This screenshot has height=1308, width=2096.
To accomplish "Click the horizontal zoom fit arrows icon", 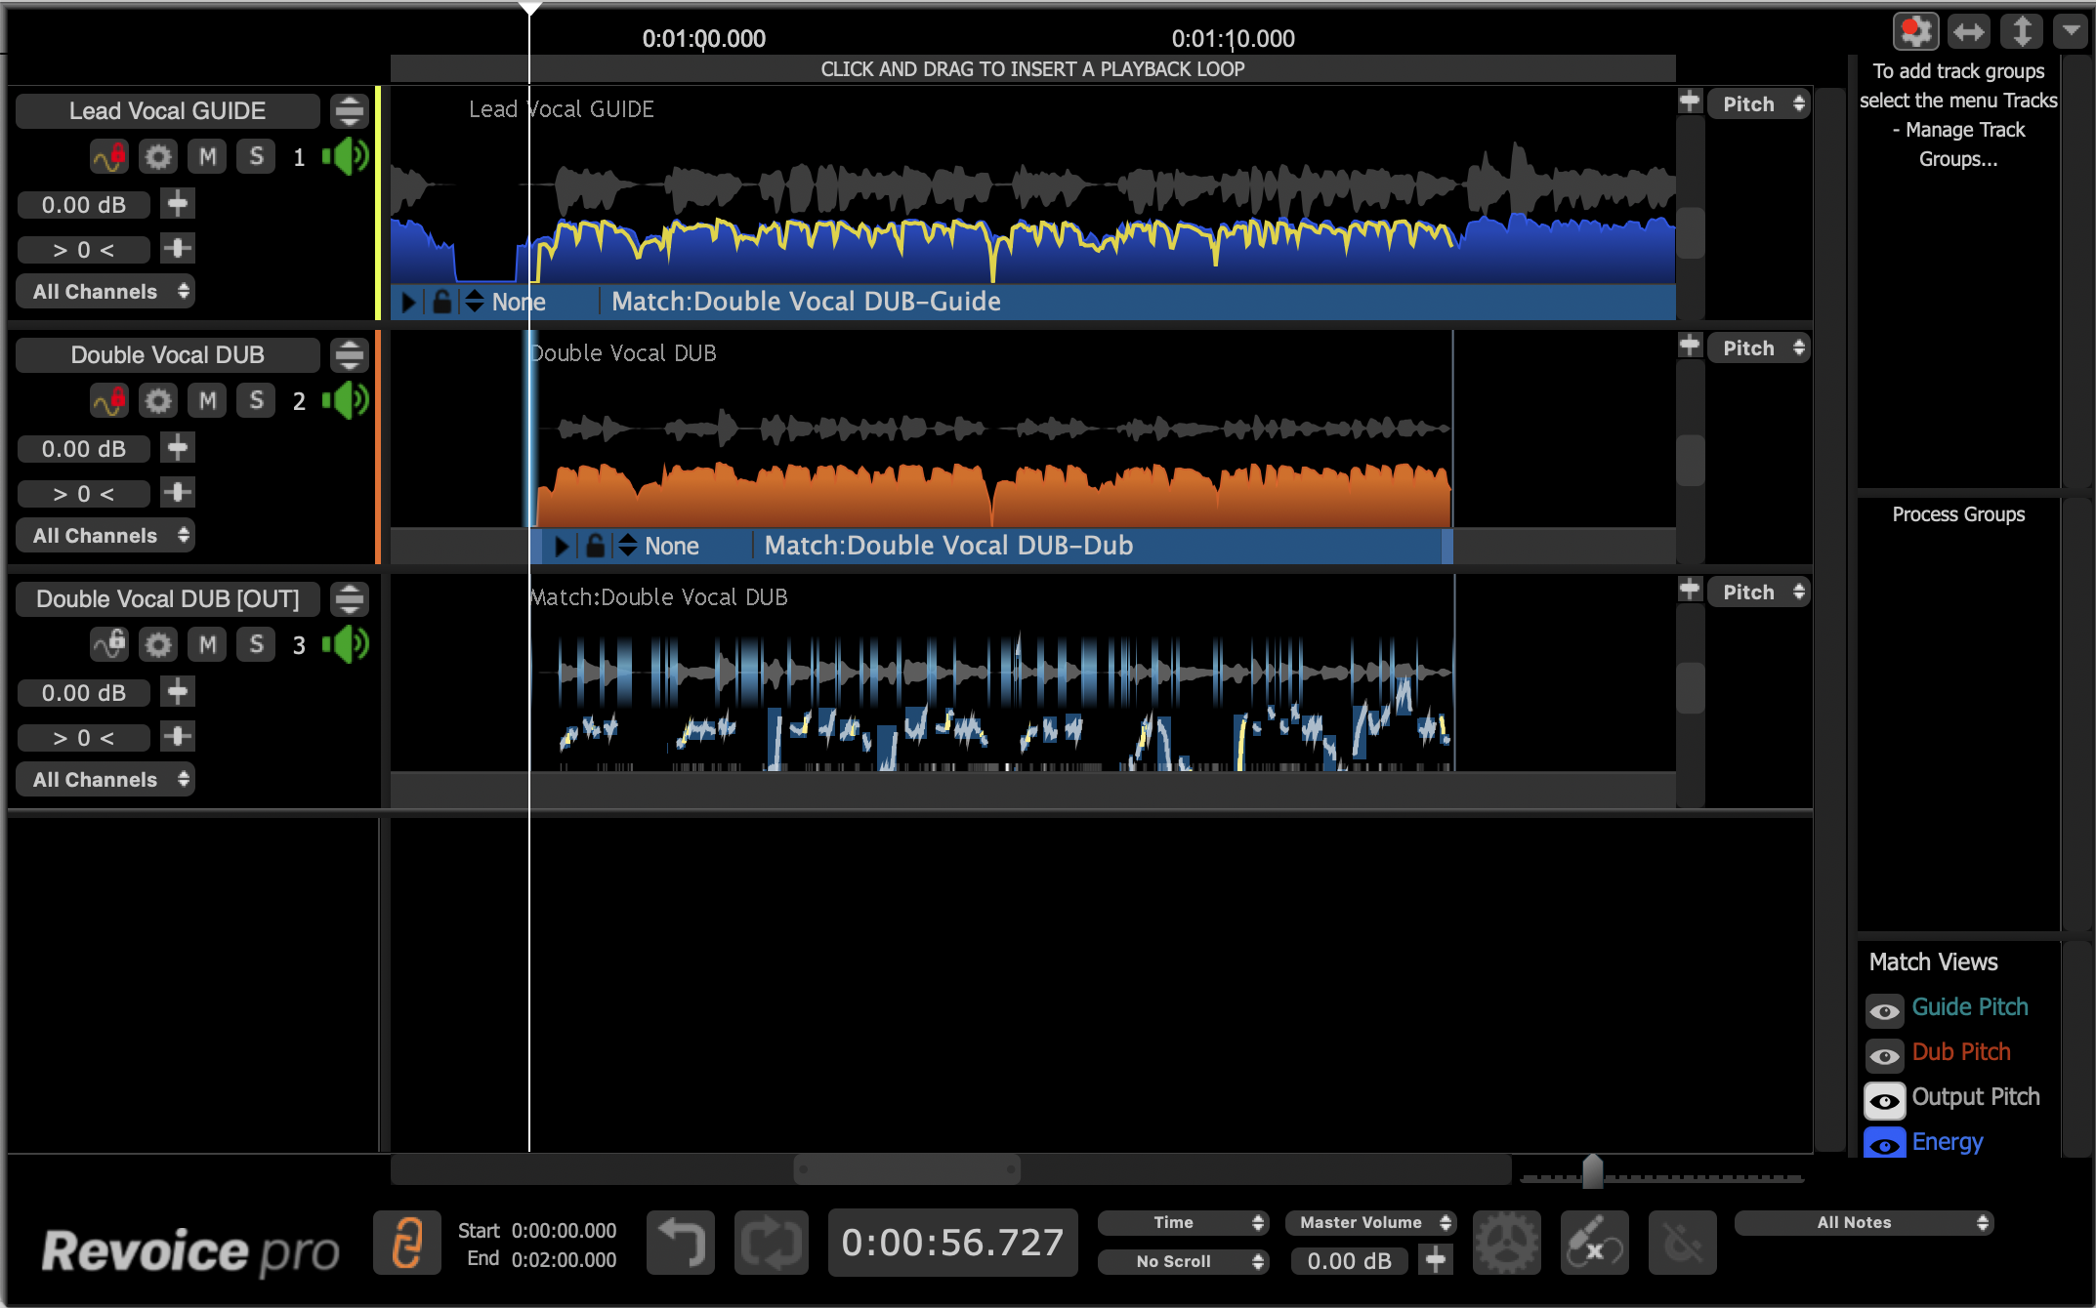I will [1968, 32].
